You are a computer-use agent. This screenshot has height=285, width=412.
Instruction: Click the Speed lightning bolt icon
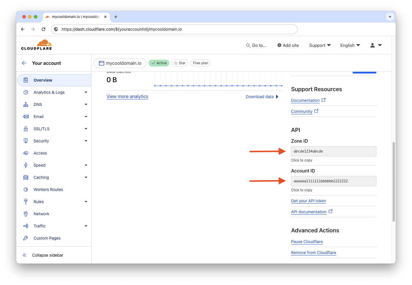click(x=26, y=165)
